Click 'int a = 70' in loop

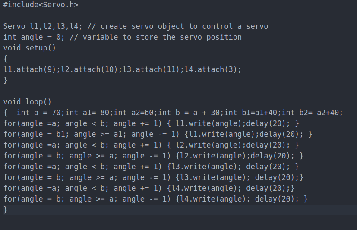[x=38, y=113]
